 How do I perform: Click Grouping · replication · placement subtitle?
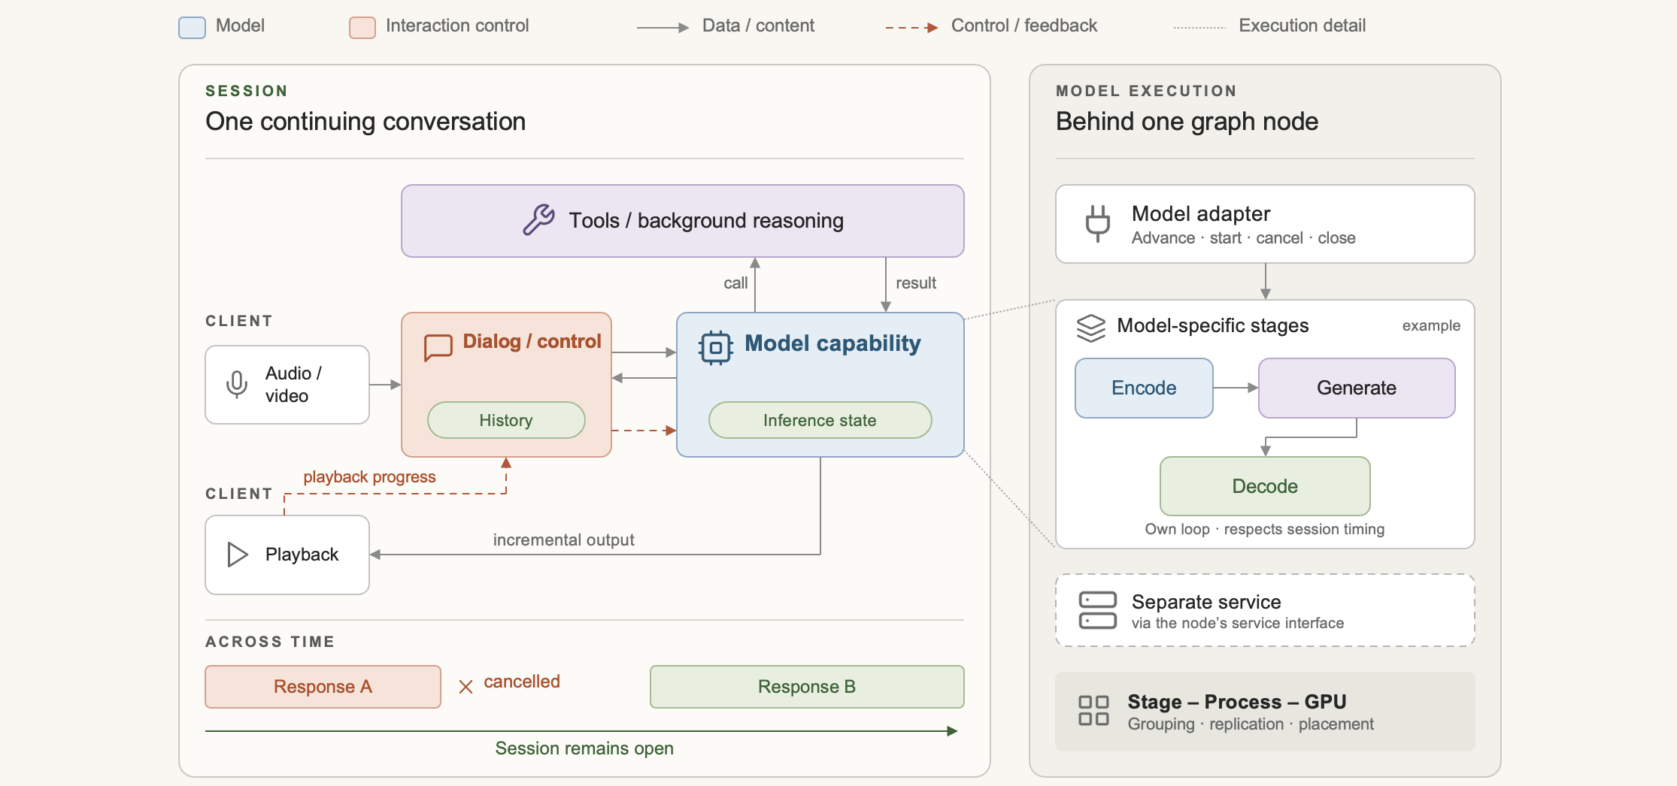(x=1251, y=724)
